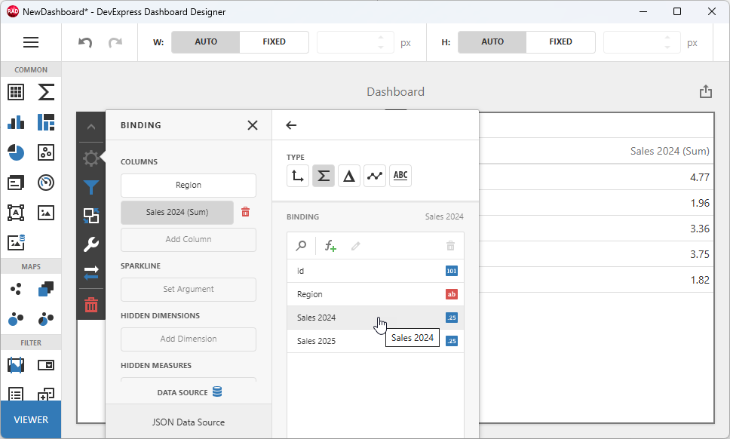Image resolution: width=730 pixels, height=439 pixels.
Task: Open the blue filter icon on the floating toolbar
Action: [90, 188]
